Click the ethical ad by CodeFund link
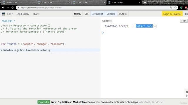Screen dimensions: 188x105 coord(151,102)
